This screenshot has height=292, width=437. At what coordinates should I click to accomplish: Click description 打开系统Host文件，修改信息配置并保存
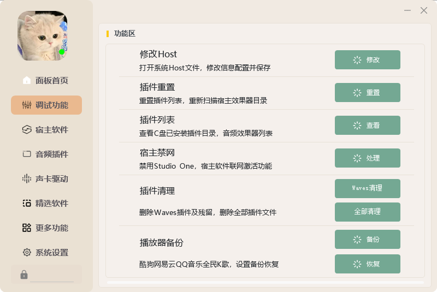coord(205,68)
